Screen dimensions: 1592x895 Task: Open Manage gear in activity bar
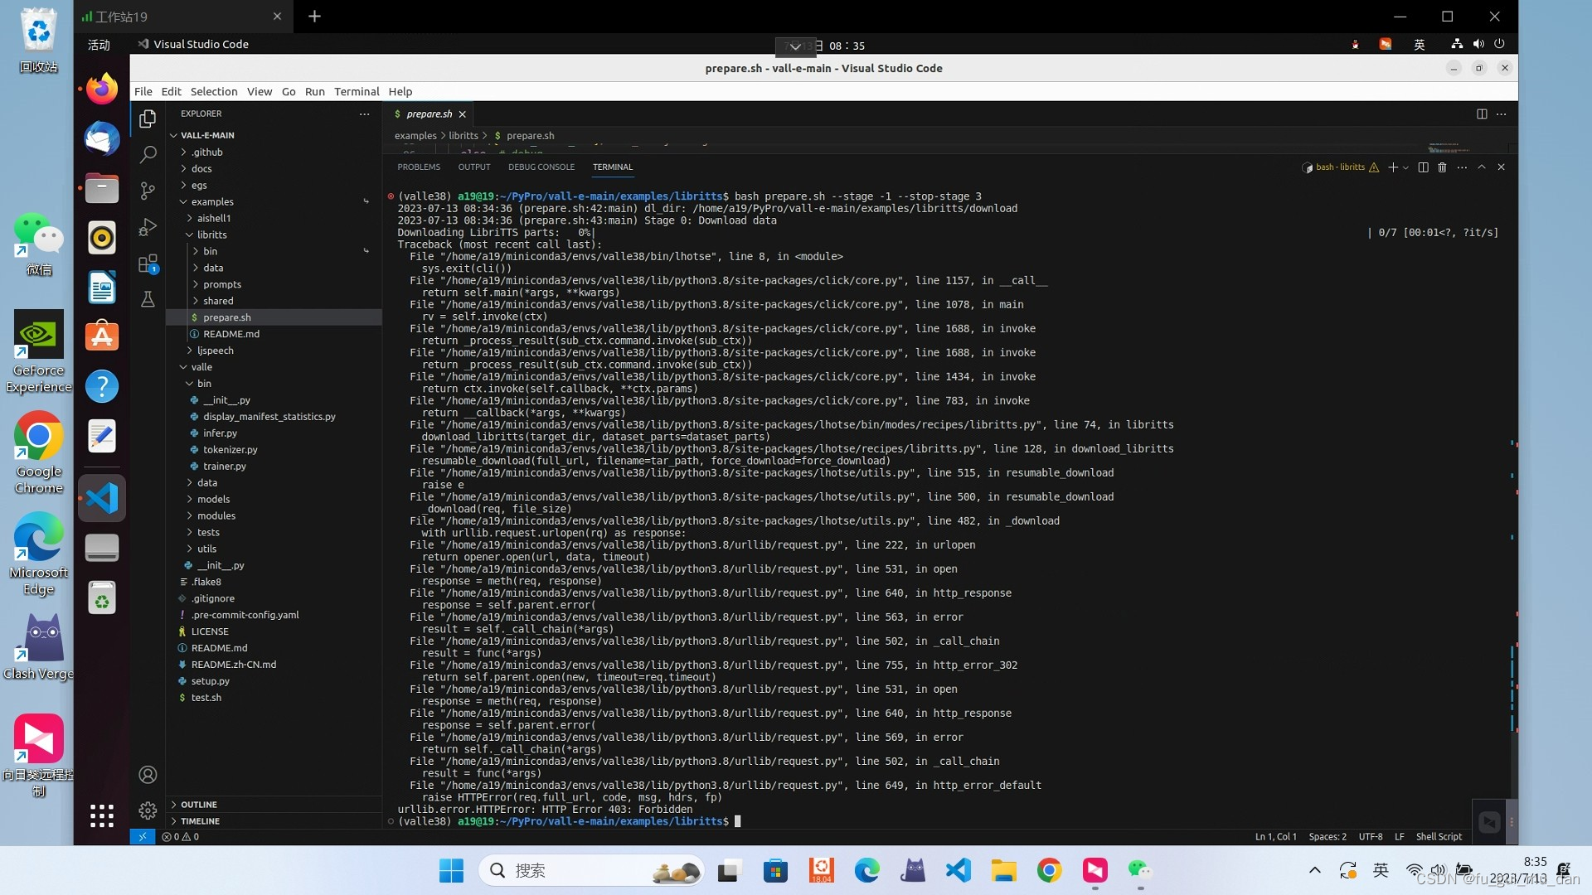pyautogui.click(x=148, y=810)
